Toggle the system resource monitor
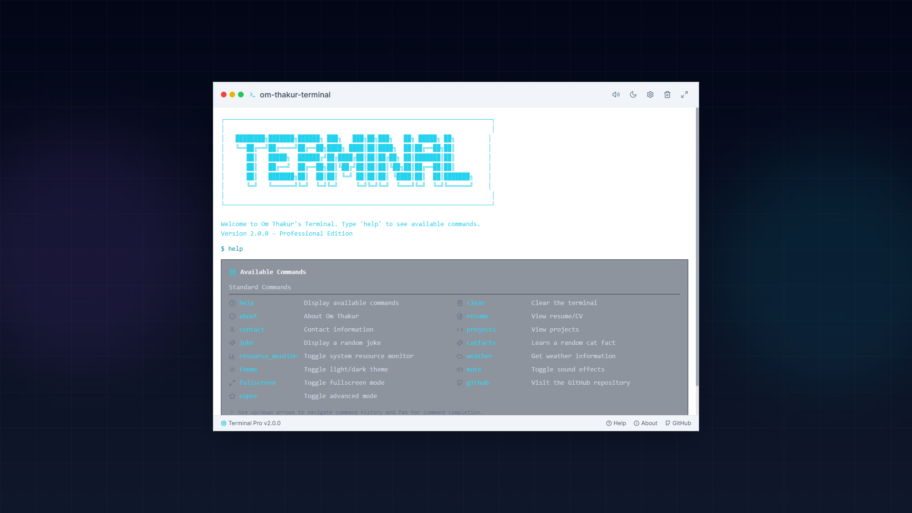Viewport: 912px width, 513px height. (x=268, y=356)
